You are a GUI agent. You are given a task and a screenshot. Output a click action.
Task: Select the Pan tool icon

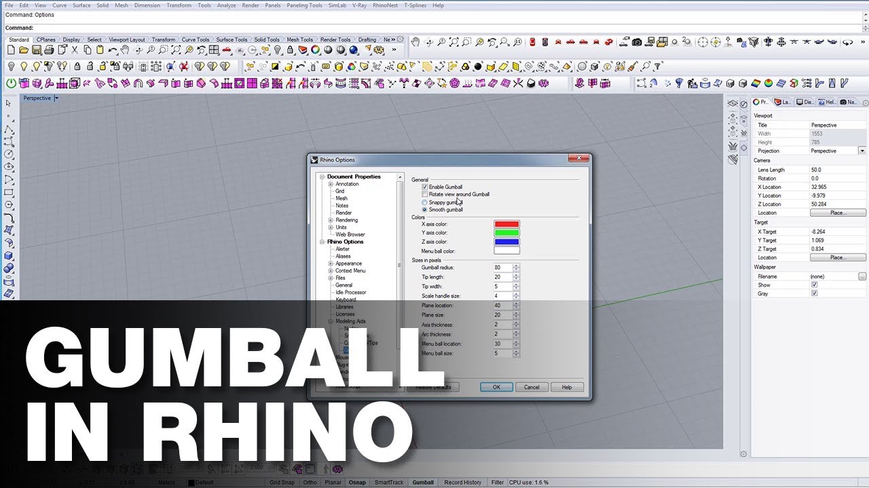(x=126, y=49)
